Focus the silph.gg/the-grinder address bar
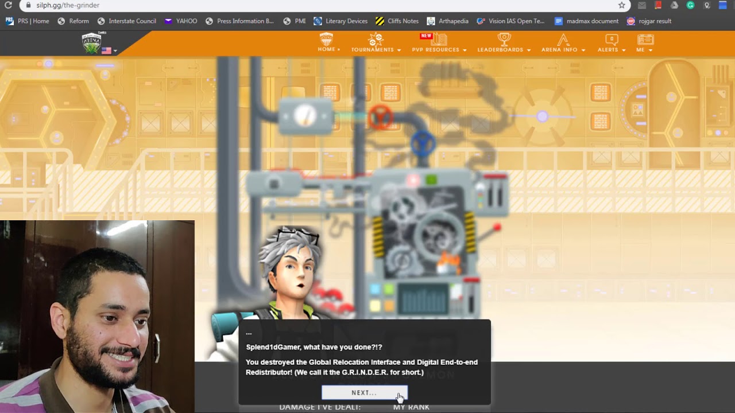The height and width of the screenshot is (413, 735). [x=324, y=5]
